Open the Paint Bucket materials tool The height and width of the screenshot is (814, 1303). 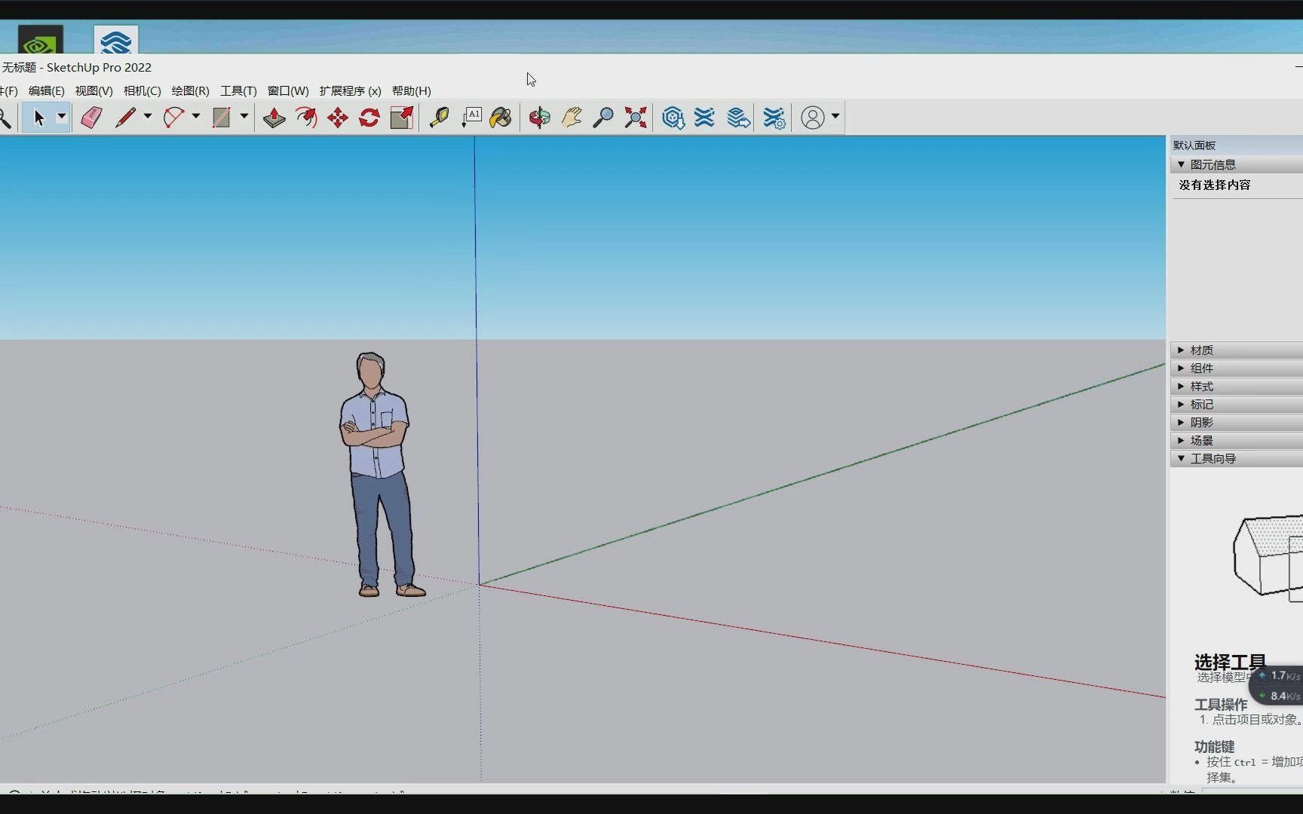click(500, 118)
